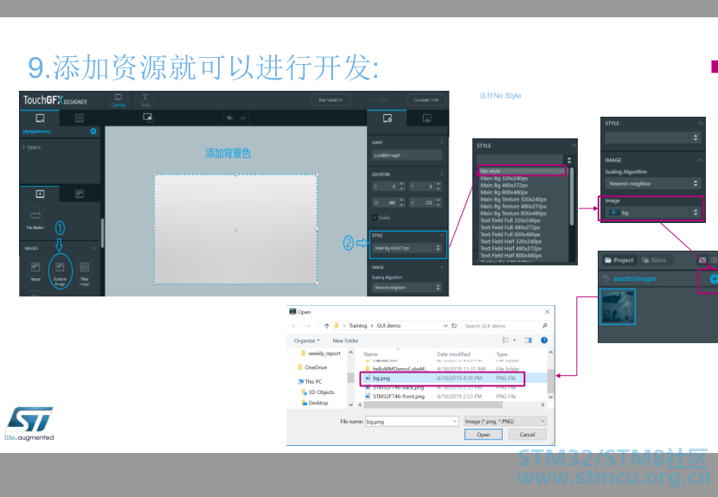
Task: Open the Nearest-neighbor dropdown above the Image bg field
Action: (x=652, y=183)
